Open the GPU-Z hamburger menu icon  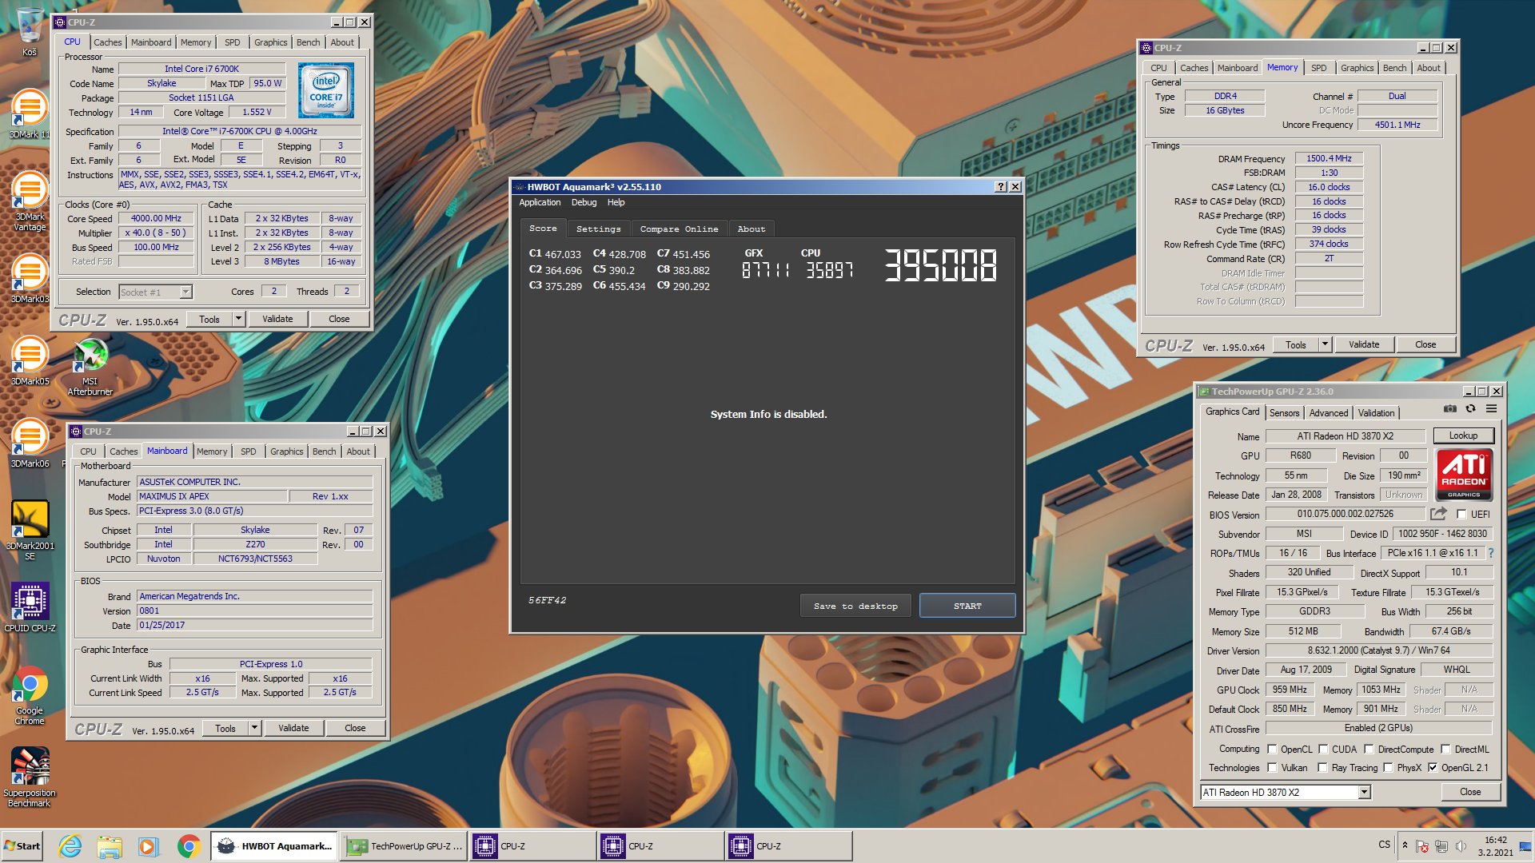point(1491,408)
